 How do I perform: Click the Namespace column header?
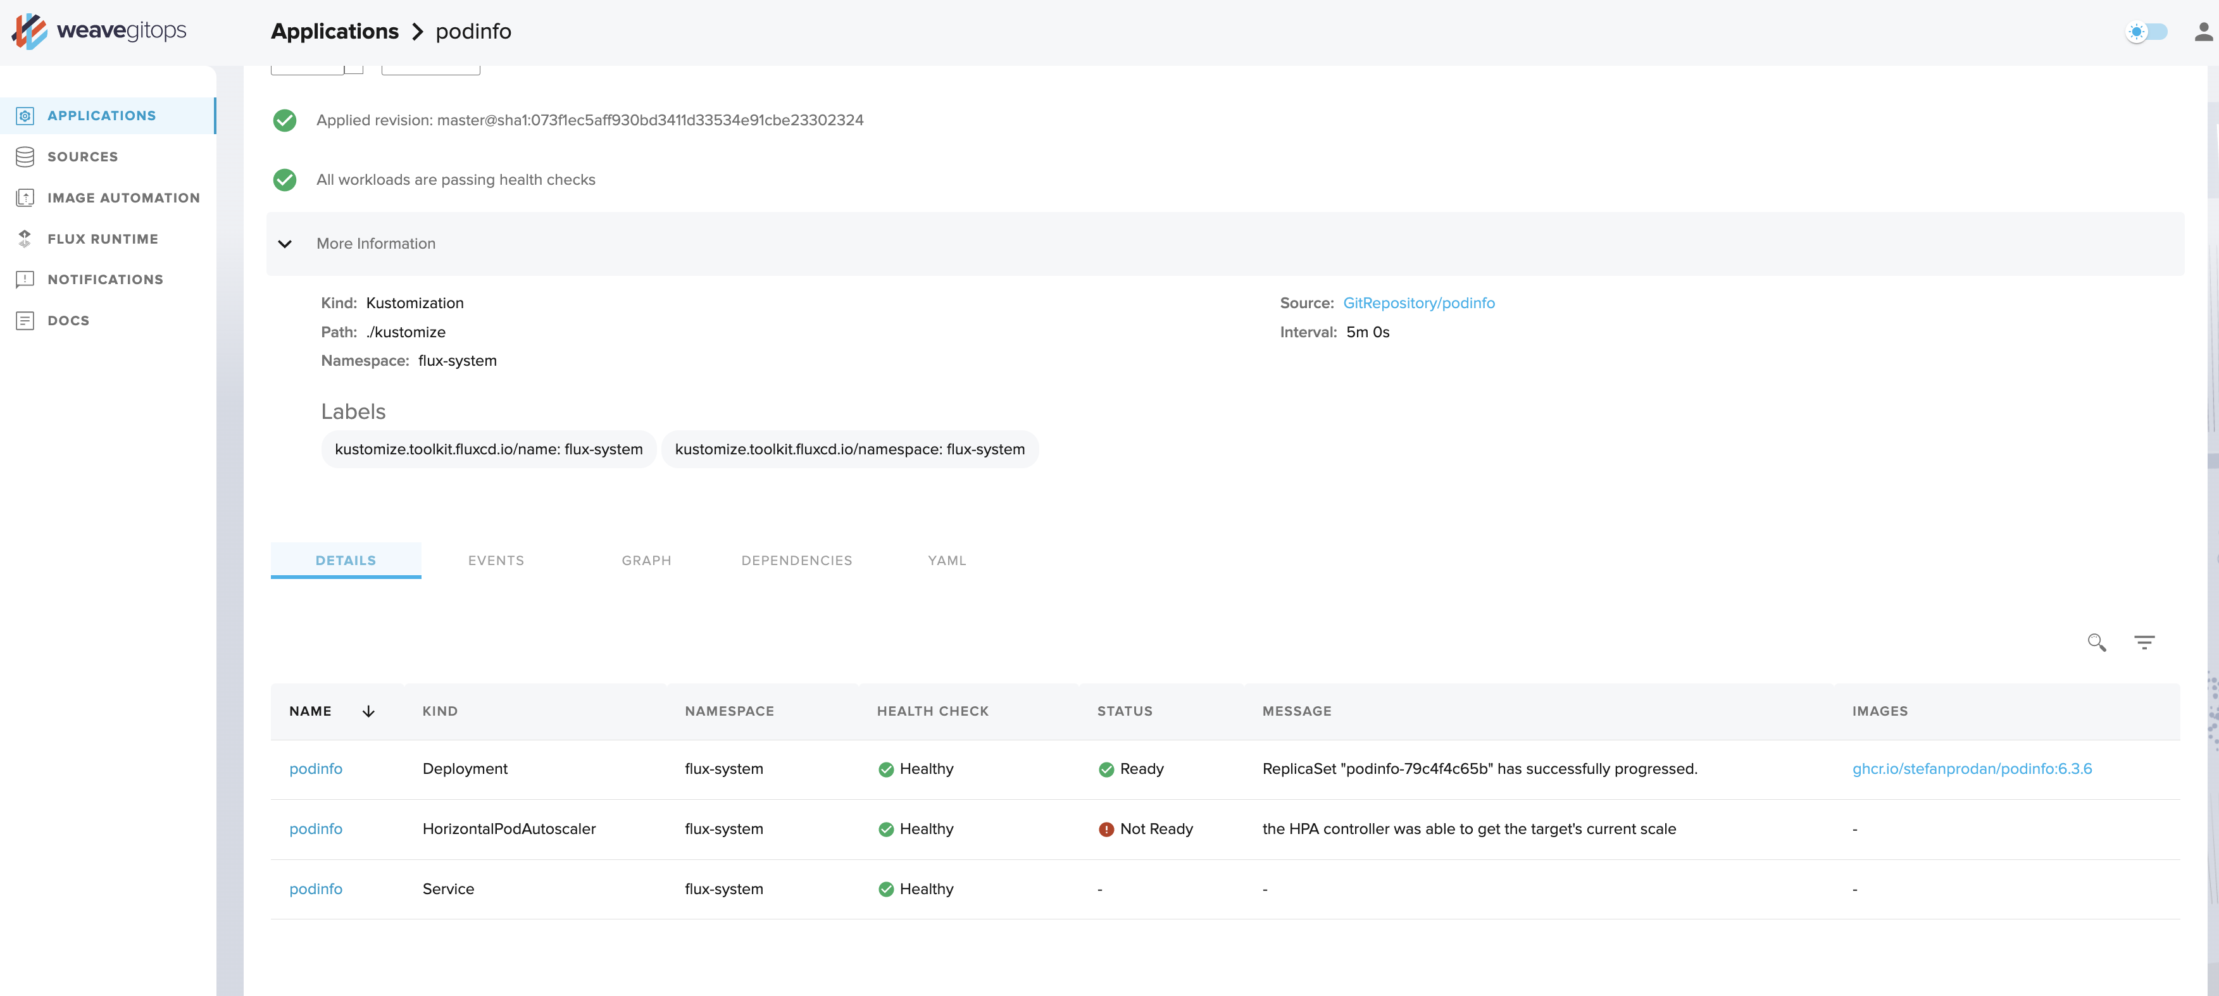coord(728,711)
